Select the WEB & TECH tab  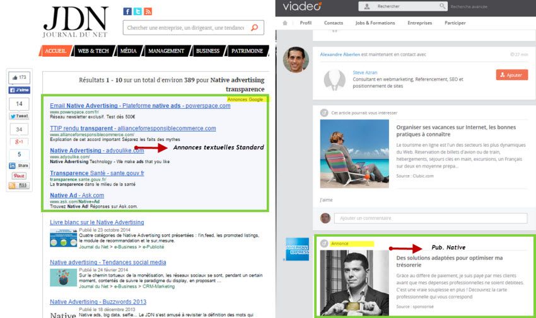(x=93, y=51)
